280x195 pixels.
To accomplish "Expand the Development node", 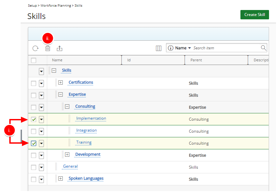I will click(x=67, y=154).
